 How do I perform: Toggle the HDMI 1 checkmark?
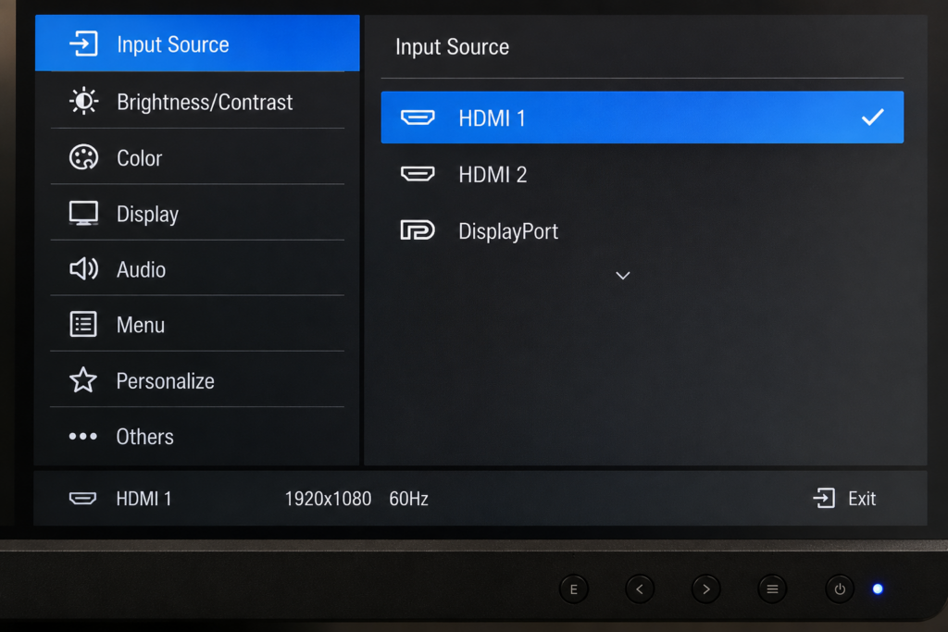(872, 118)
